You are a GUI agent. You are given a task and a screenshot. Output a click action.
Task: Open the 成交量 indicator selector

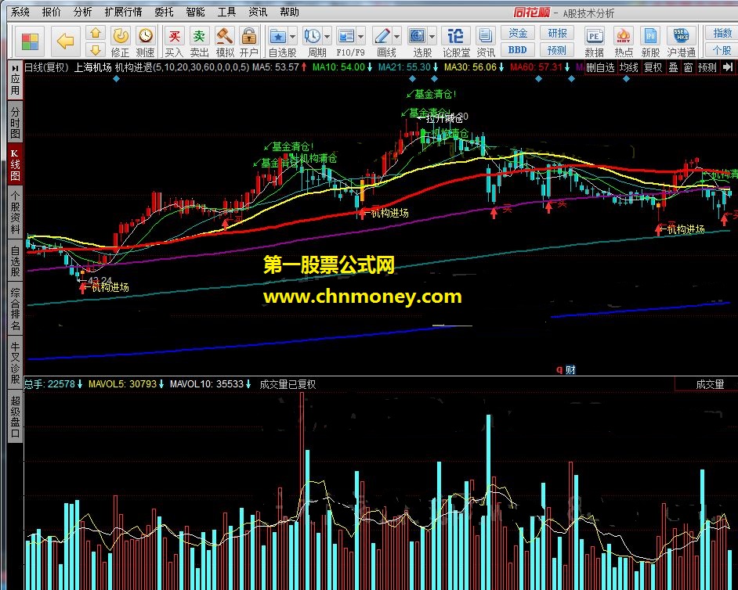coord(710,384)
